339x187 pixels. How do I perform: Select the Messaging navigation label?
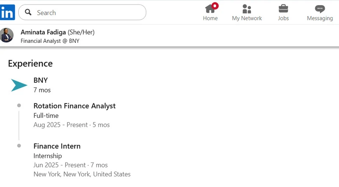(320, 18)
